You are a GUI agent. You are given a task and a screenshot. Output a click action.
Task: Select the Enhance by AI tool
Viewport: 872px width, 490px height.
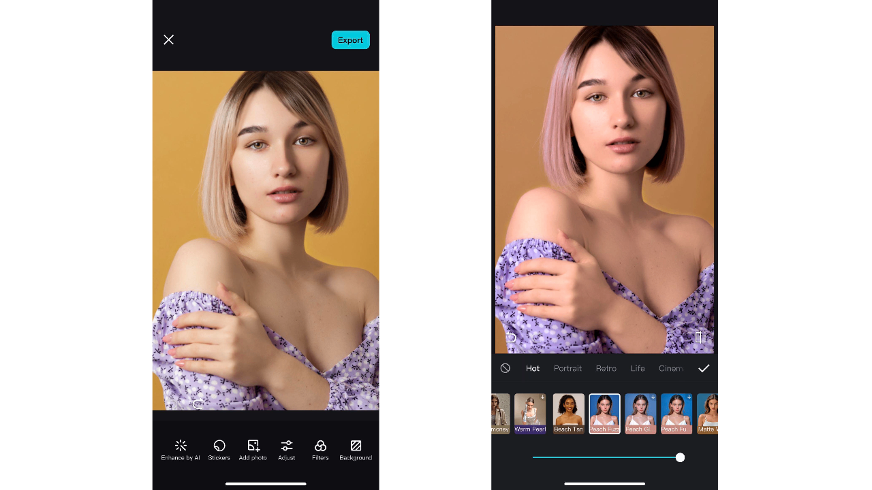[181, 450]
